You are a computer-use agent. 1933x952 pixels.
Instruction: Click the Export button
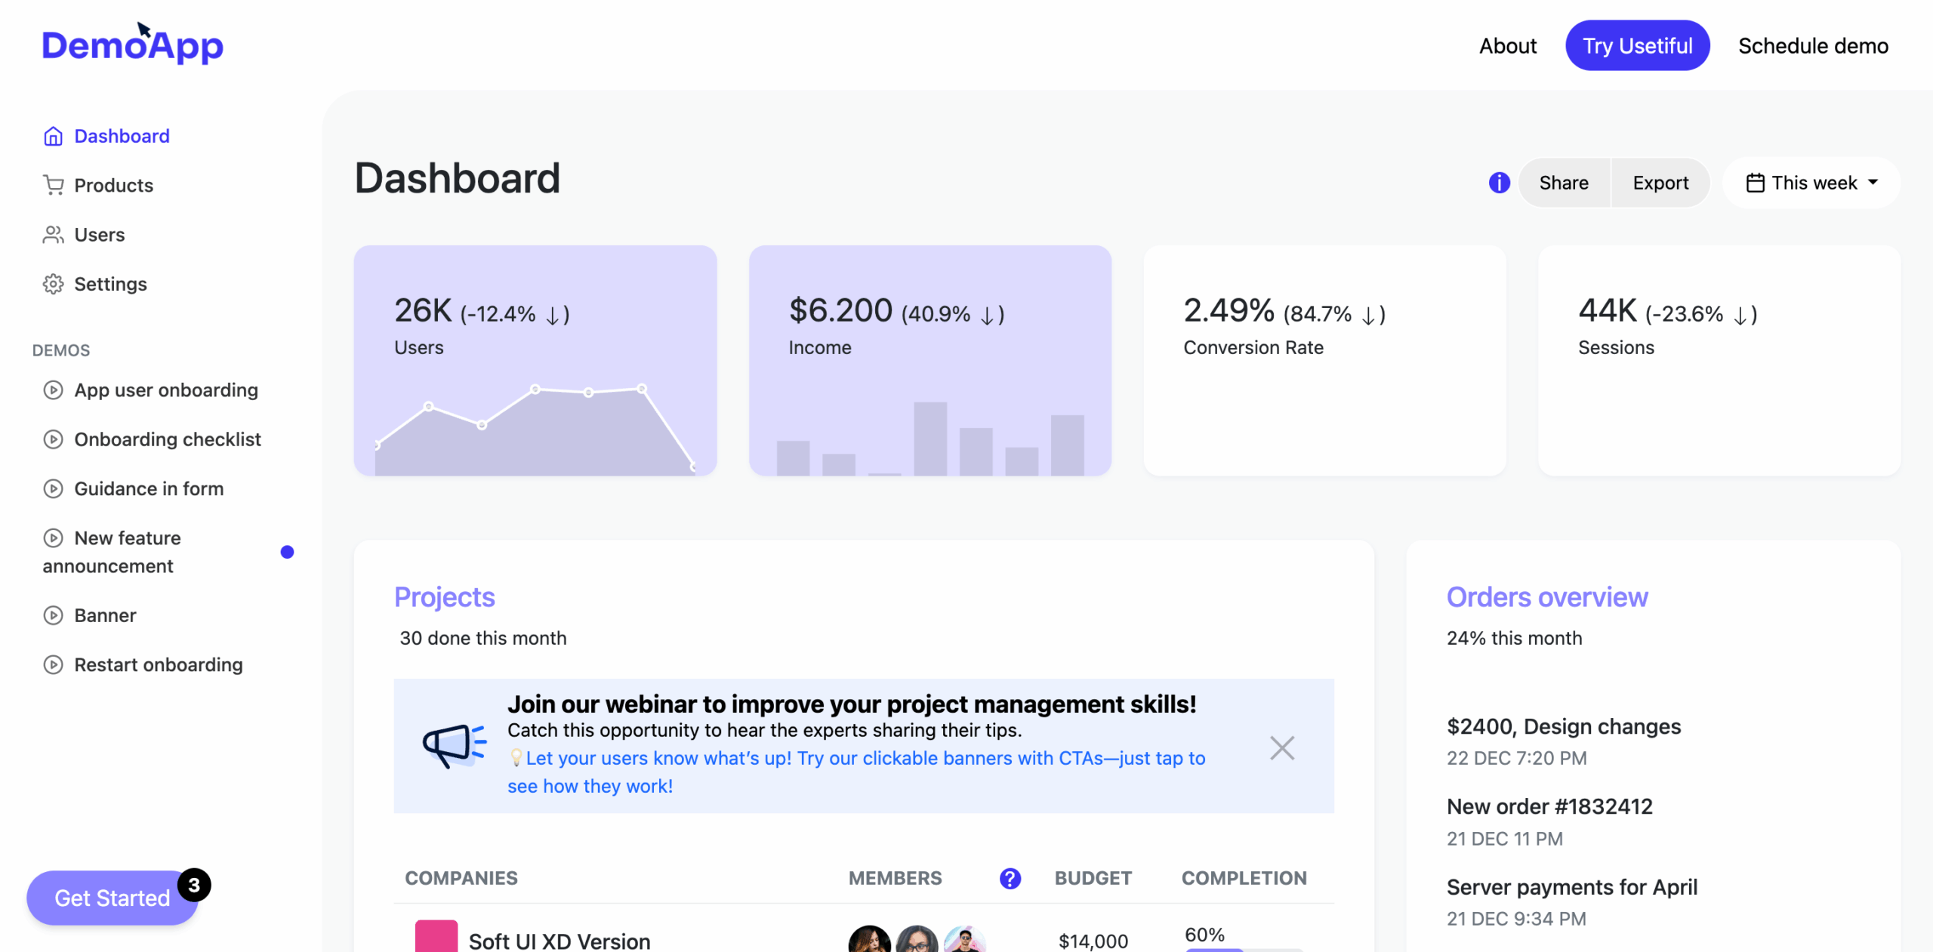[1660, 183]
